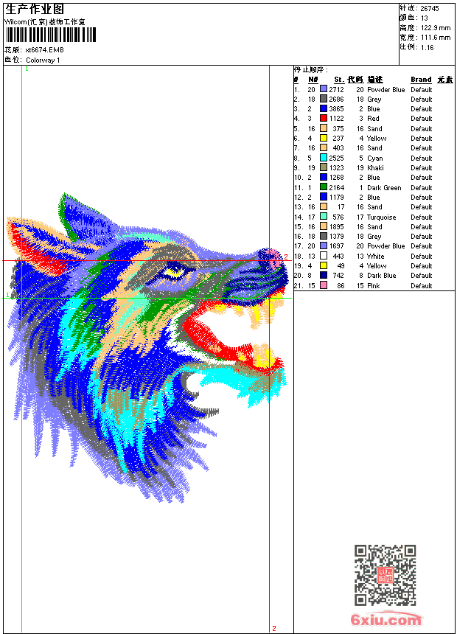Choose the Red swatch in row 4
Screen dimensions: 457x634
coord(324,118)
